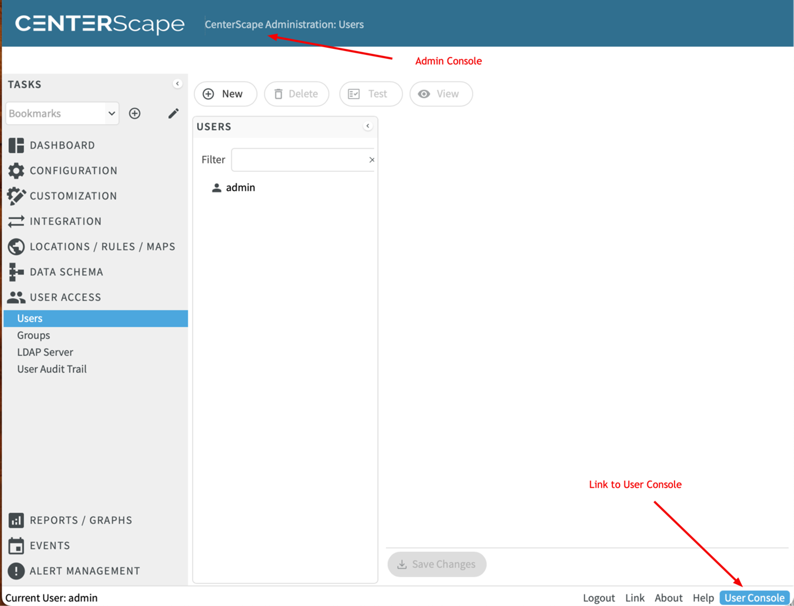
Task: Click the add bookmark plus icon
Action: click(134, 113)
